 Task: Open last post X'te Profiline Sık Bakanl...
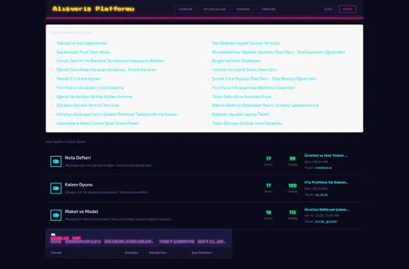coord(327,183)
